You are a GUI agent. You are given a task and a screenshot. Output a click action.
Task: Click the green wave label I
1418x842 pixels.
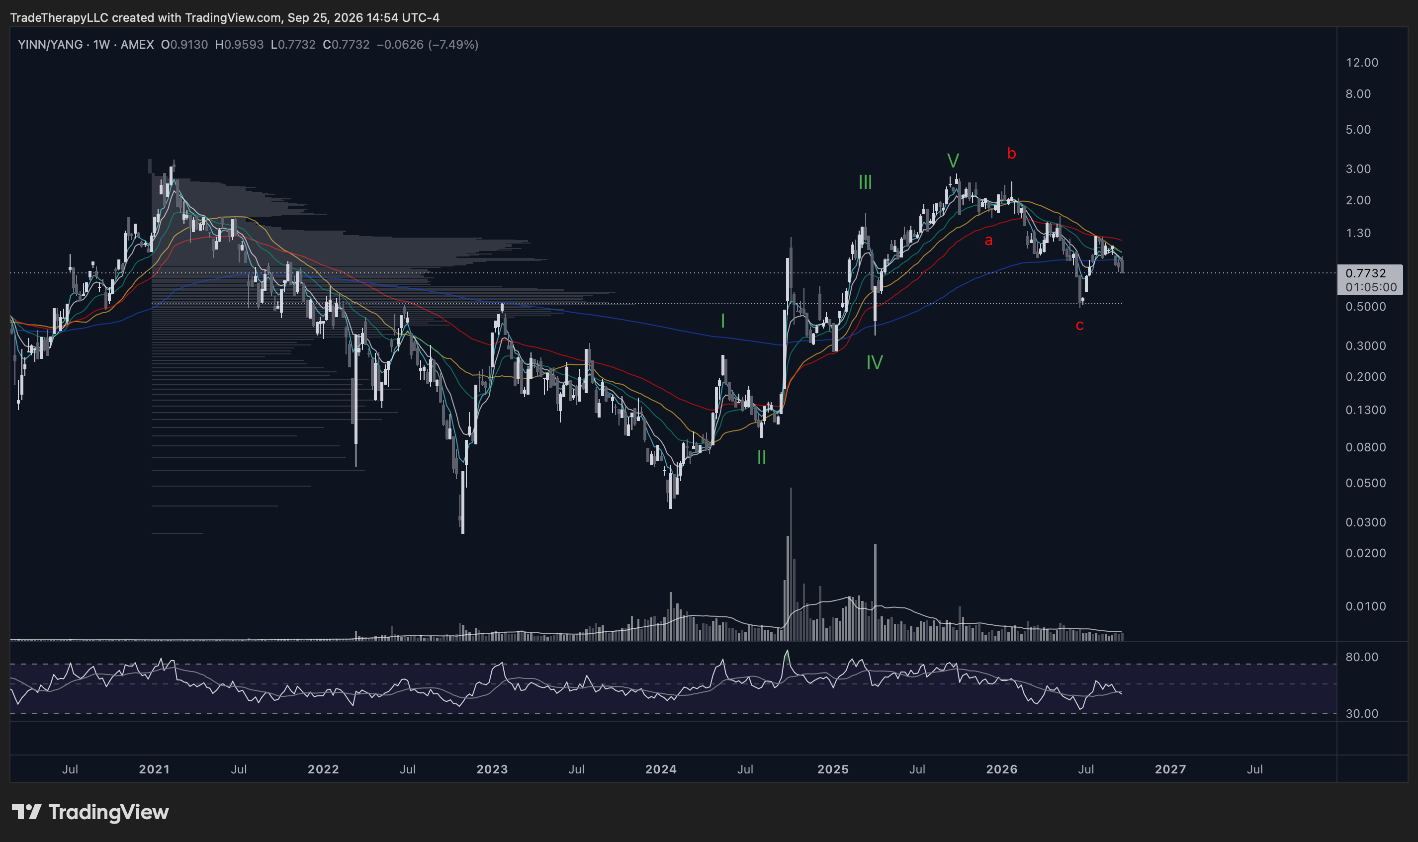click(722, 321)
